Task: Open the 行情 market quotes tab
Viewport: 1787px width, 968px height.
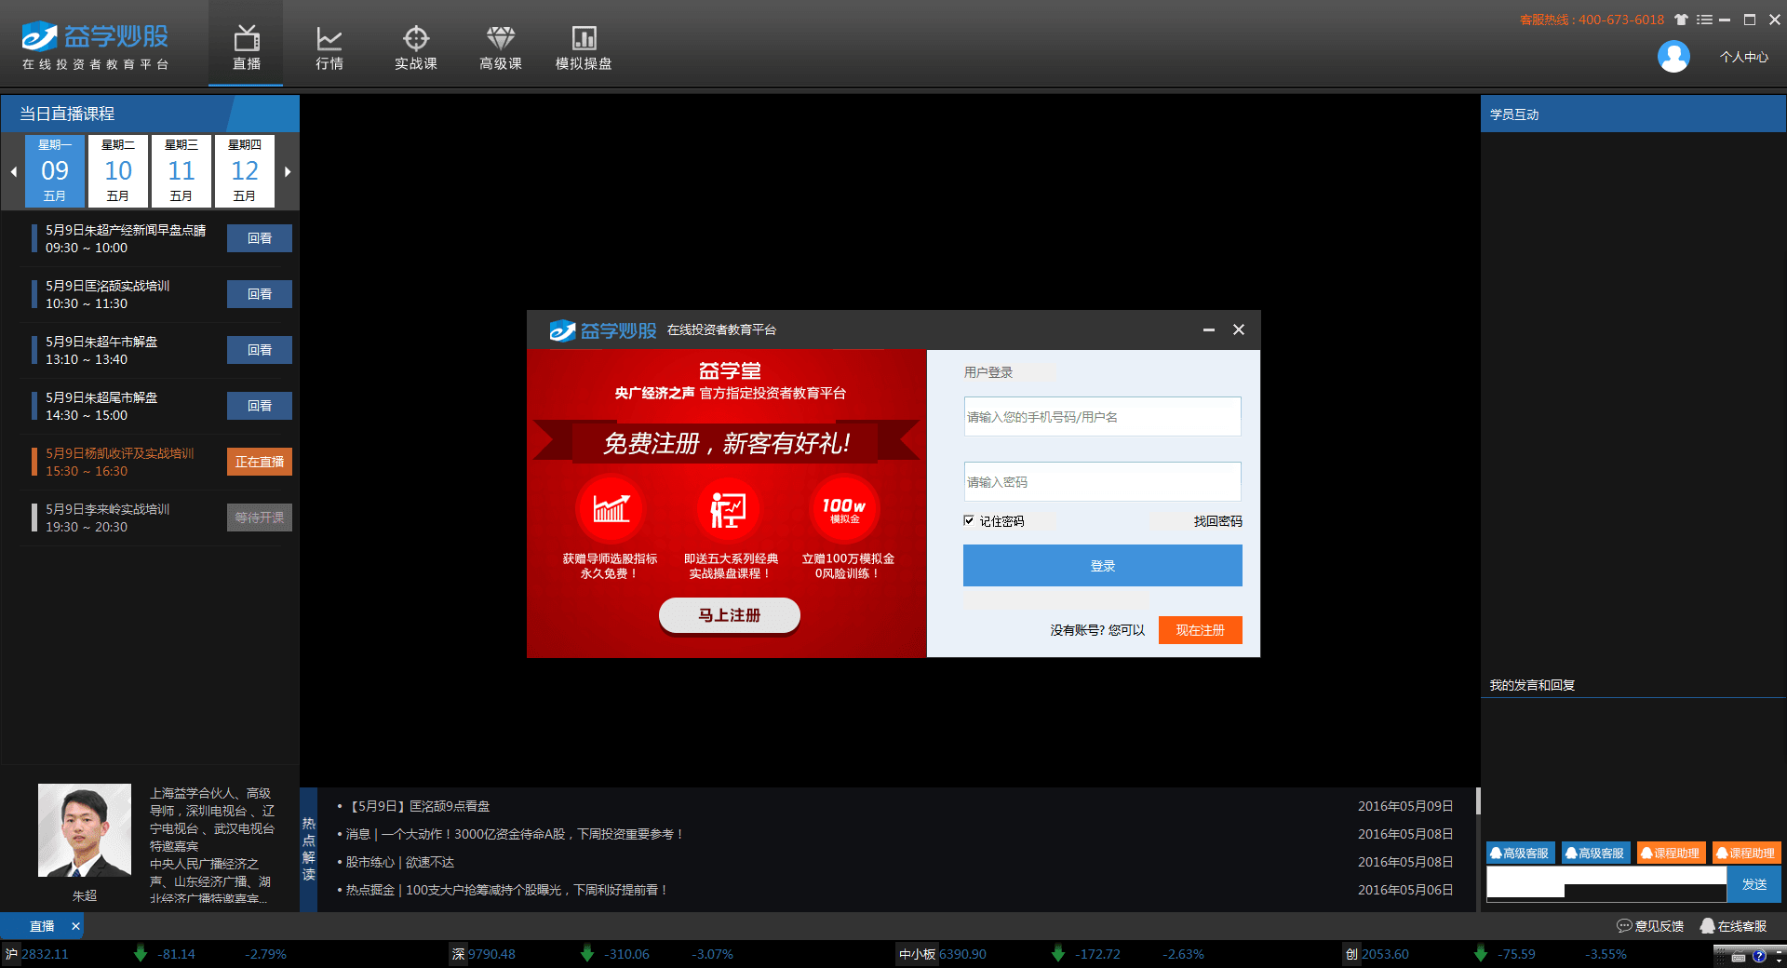Action: [x=329, y=47]
